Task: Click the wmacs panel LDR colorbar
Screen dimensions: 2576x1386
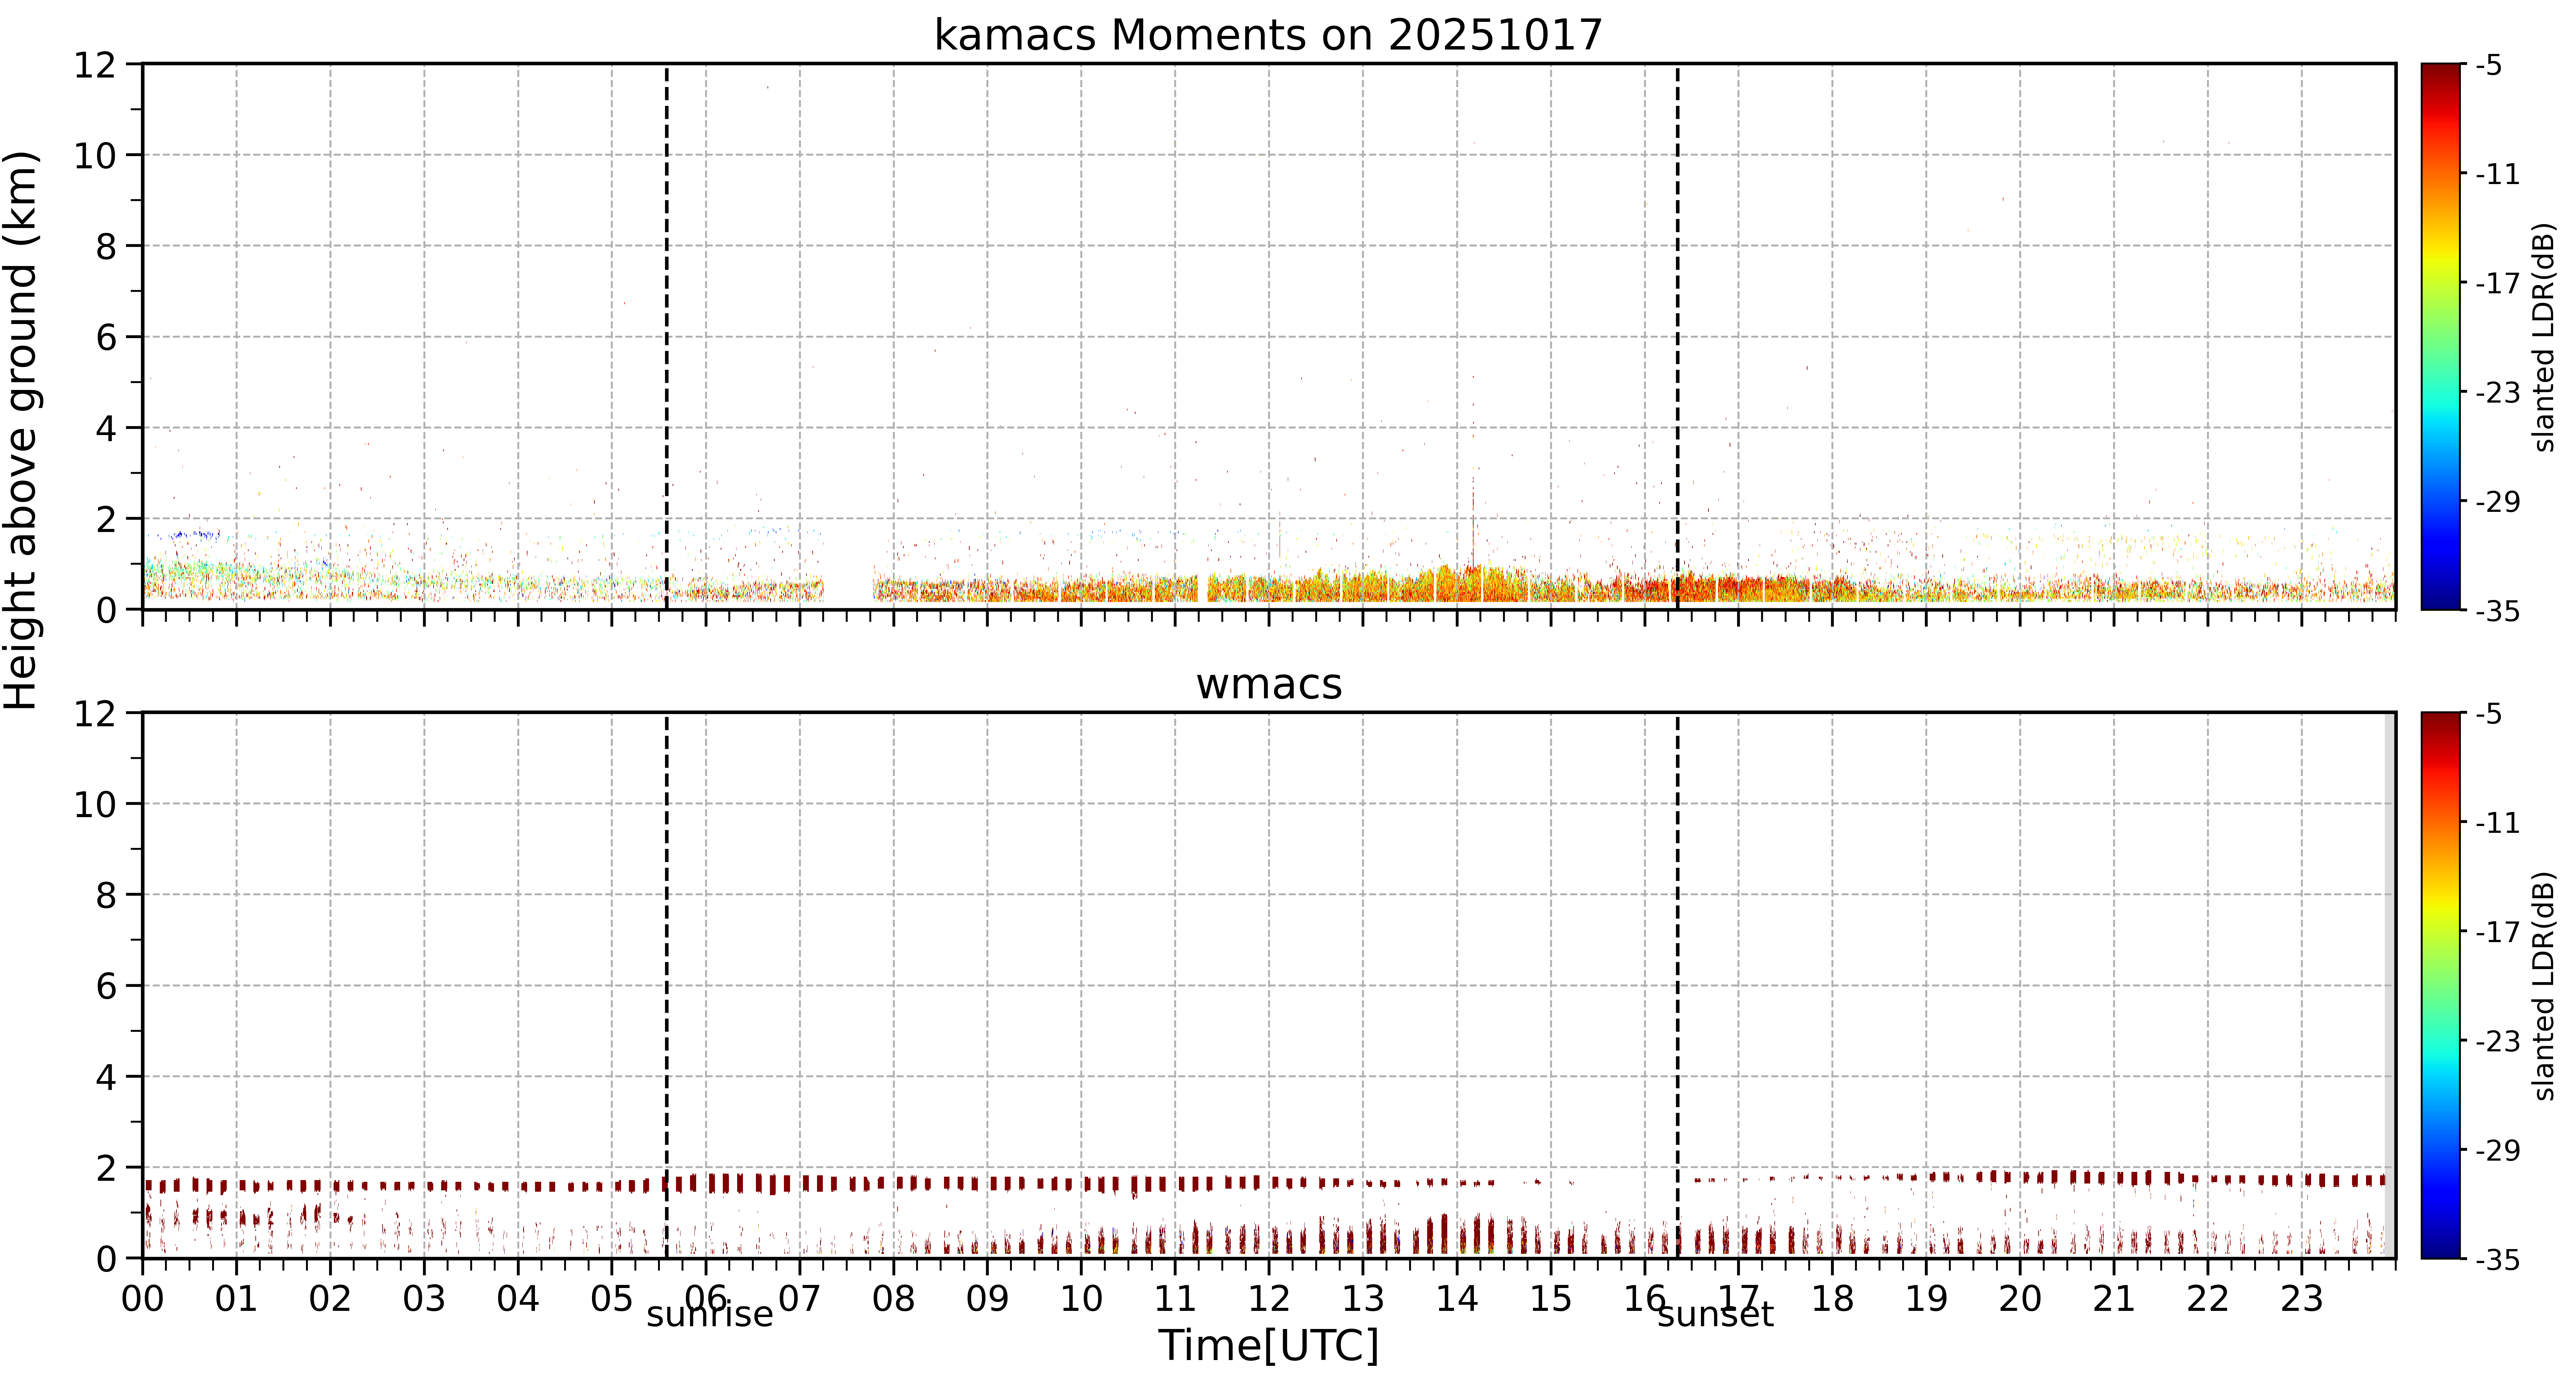Action: (x=2441, y=985)
